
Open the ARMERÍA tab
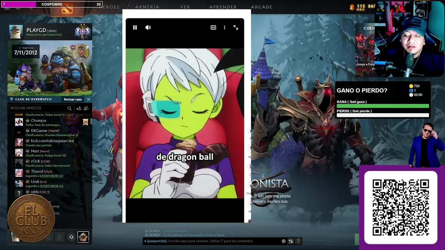[147, 7]
